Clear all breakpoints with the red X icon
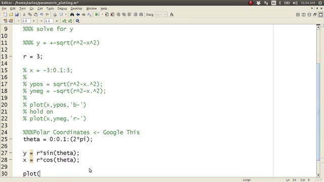Screen dimensions: 324x182 point(112,15)
